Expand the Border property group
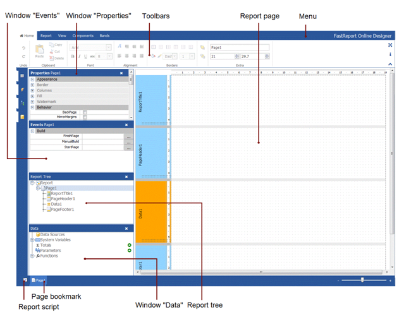411x317 pixels. coord(32,85)
